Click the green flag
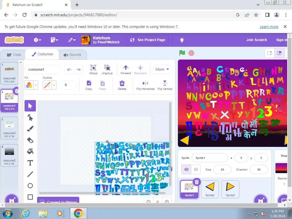 click(x=182, y=53)
